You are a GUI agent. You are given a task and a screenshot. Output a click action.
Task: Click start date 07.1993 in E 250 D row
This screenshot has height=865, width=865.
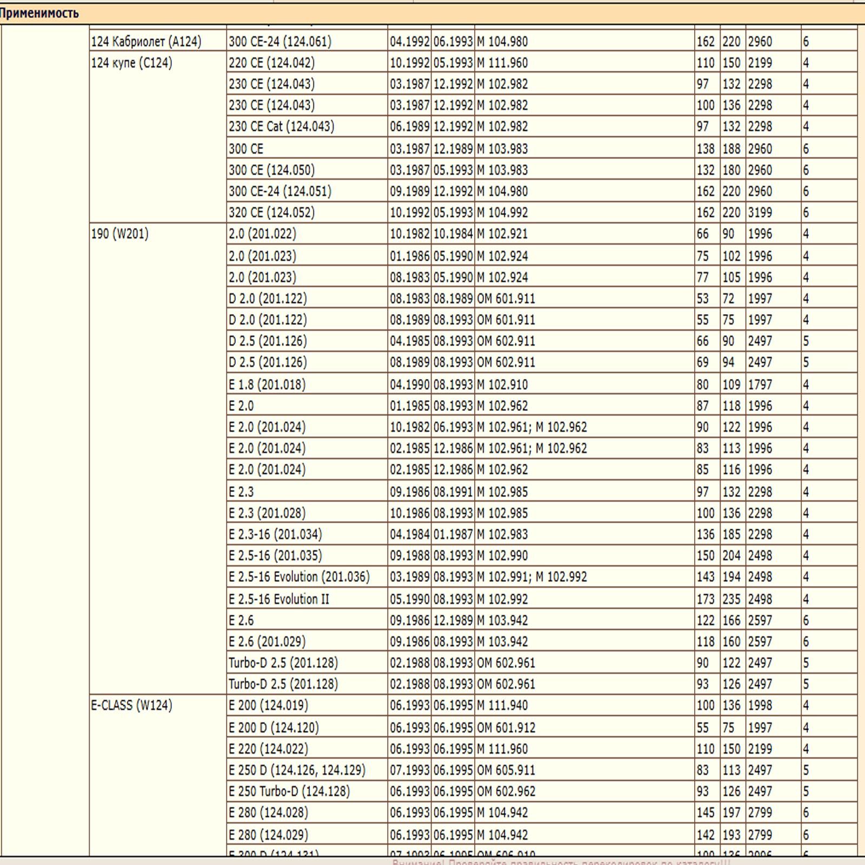click(x=410, y=770)
